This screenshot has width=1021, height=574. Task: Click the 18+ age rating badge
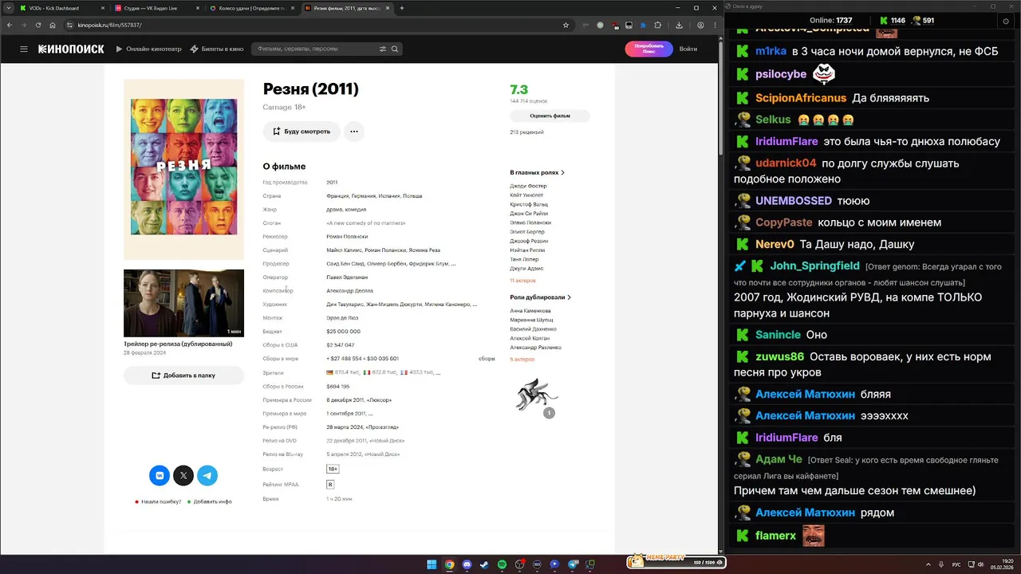coord(333,469)
